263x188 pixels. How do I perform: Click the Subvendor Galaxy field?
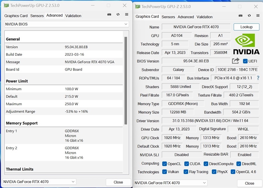178,70
